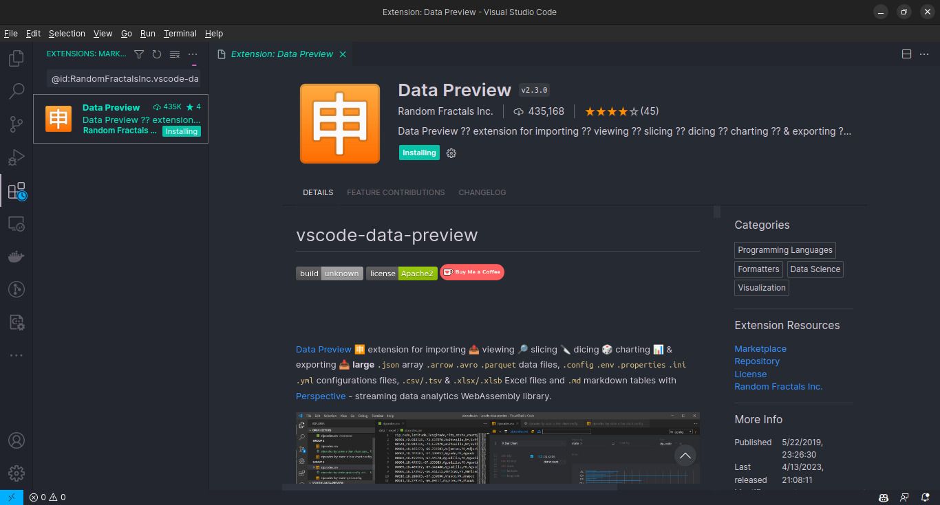
Task: Open the Docker view from the activity bar
Action: (x=16, y=256)
